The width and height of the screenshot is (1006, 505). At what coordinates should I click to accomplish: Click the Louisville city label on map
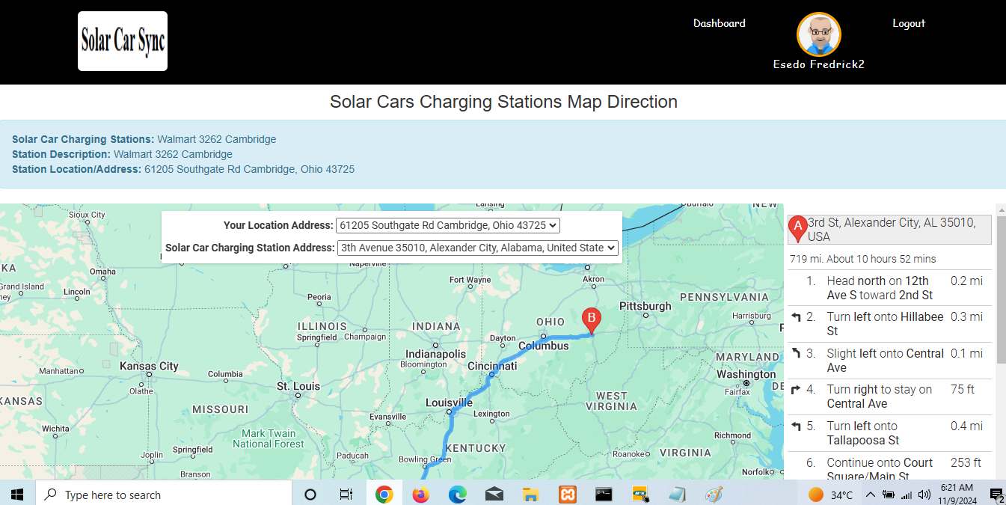pos(450,402)
